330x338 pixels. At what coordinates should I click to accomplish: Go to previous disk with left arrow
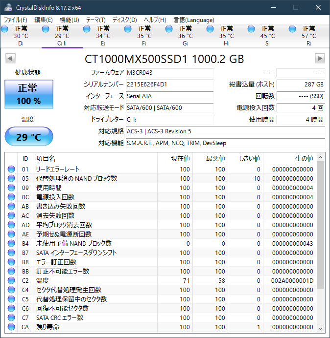click(x=10, y=59)
